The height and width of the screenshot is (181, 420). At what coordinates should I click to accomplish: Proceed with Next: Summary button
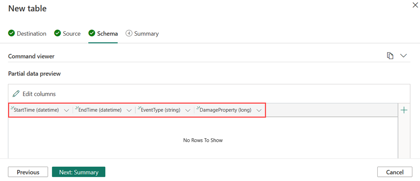click(x=79, y=172)
